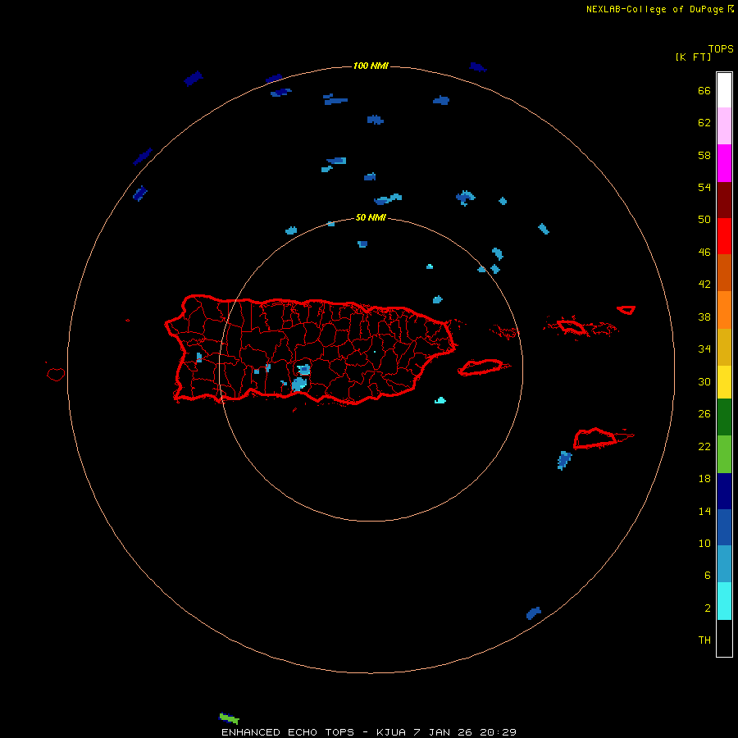Click the green echo blob above the caption
Viewport: 738px width, 738px height.
coord(230,718)
